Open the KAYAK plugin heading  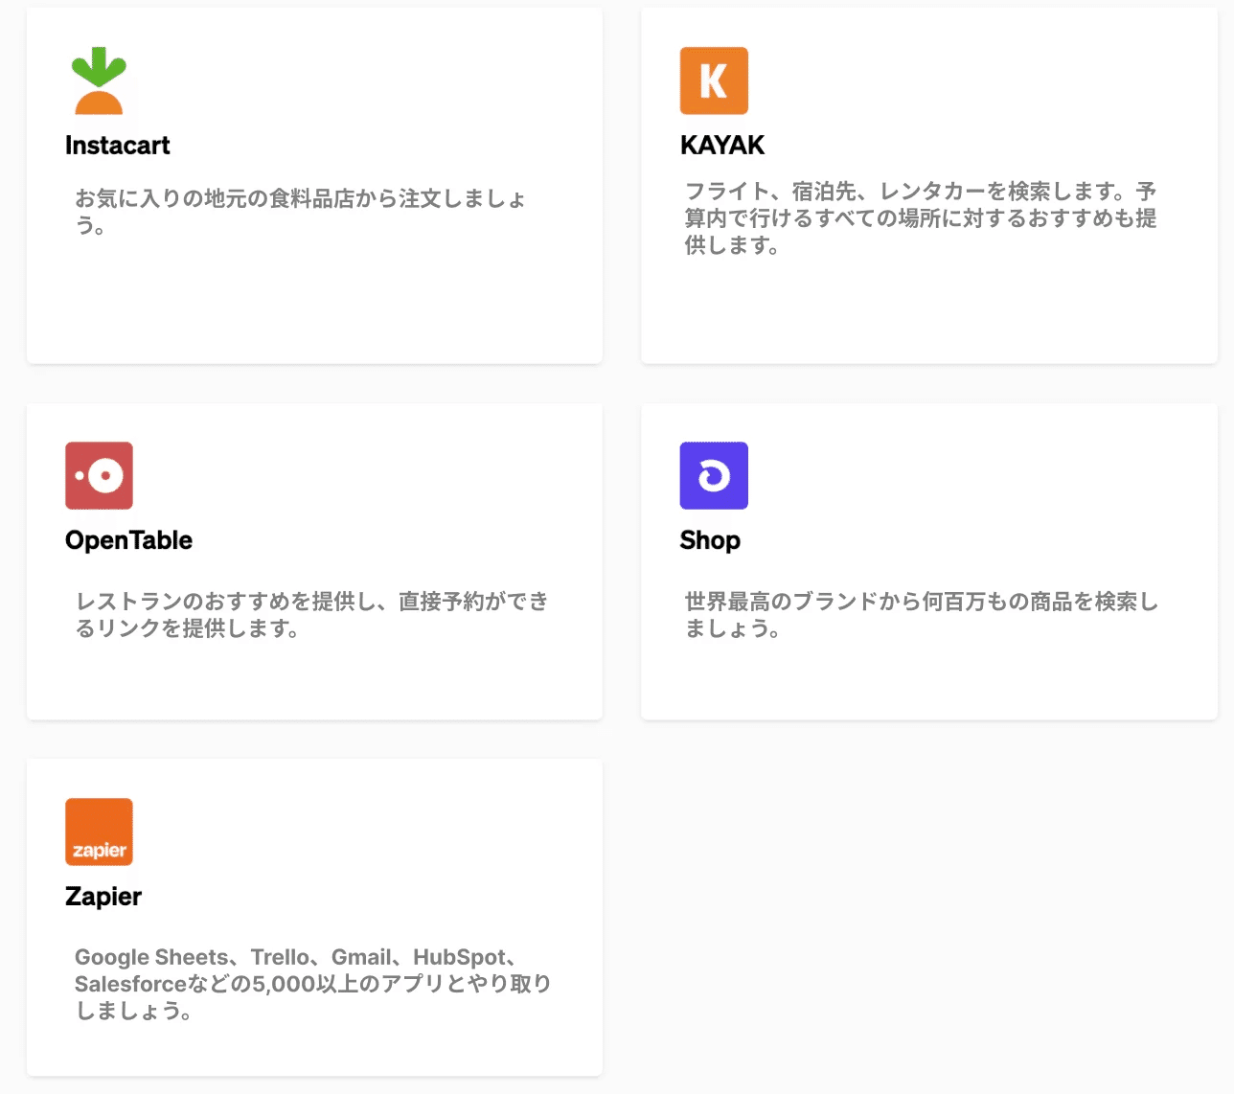tap(722, 146)
